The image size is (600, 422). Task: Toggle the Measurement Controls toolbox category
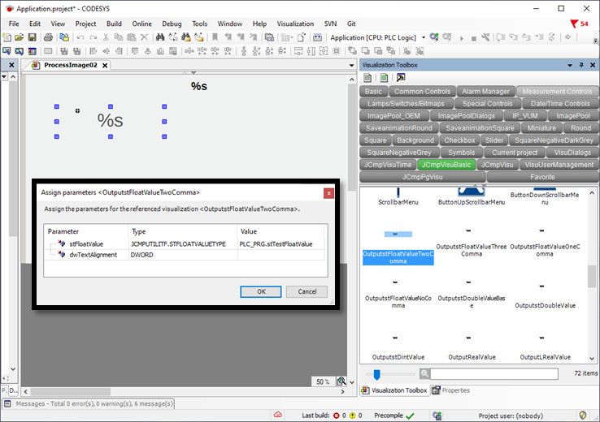pyautogui.click(x=557, y=92)
